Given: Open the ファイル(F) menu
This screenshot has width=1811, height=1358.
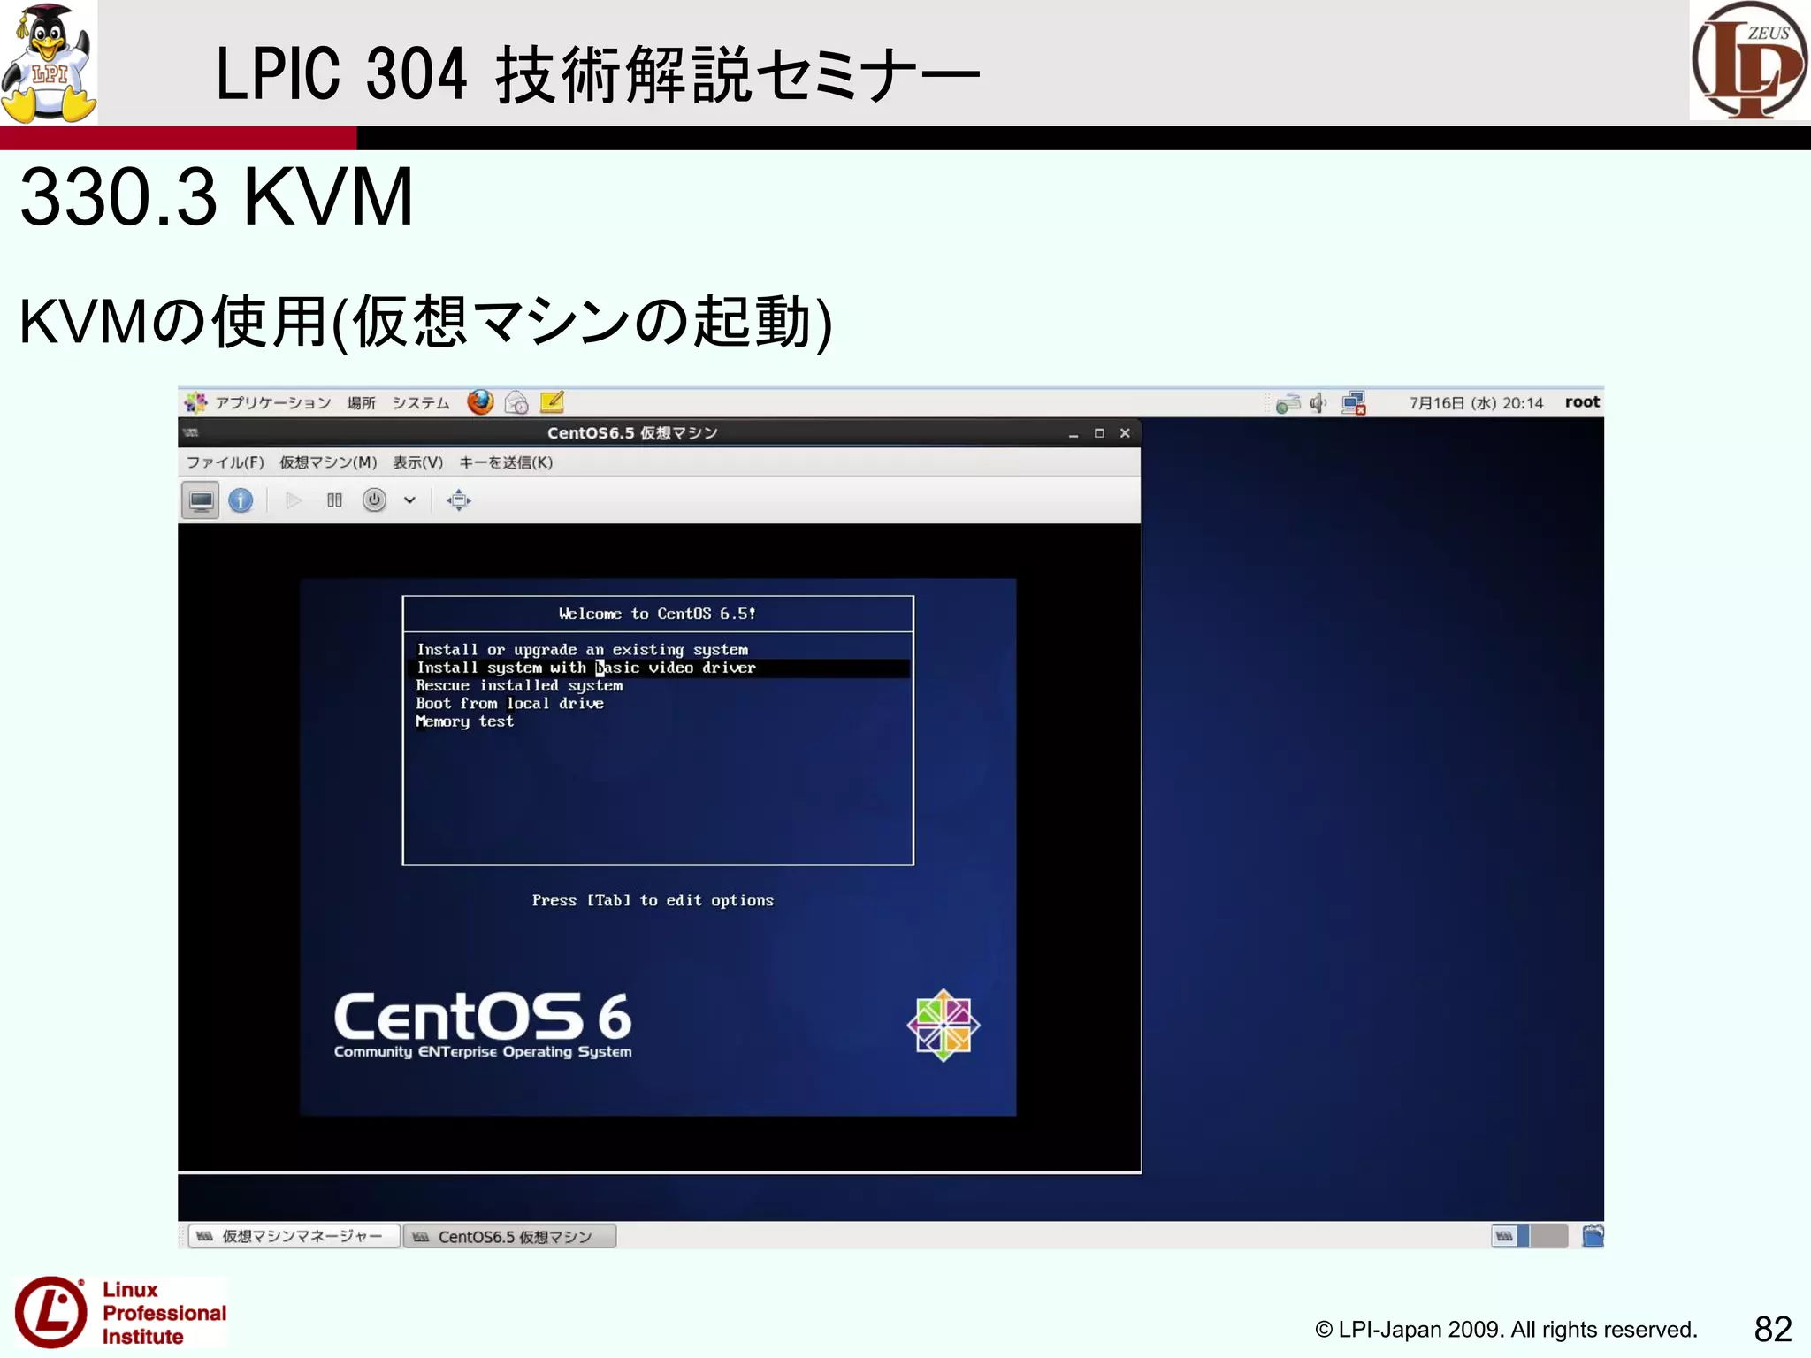Looking at the screenshot, I should pyautogui.click(x=225, y=462).
